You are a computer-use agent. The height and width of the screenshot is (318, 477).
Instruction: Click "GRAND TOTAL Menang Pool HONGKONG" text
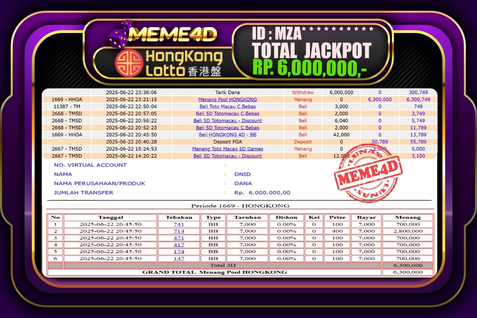[215, 272]
